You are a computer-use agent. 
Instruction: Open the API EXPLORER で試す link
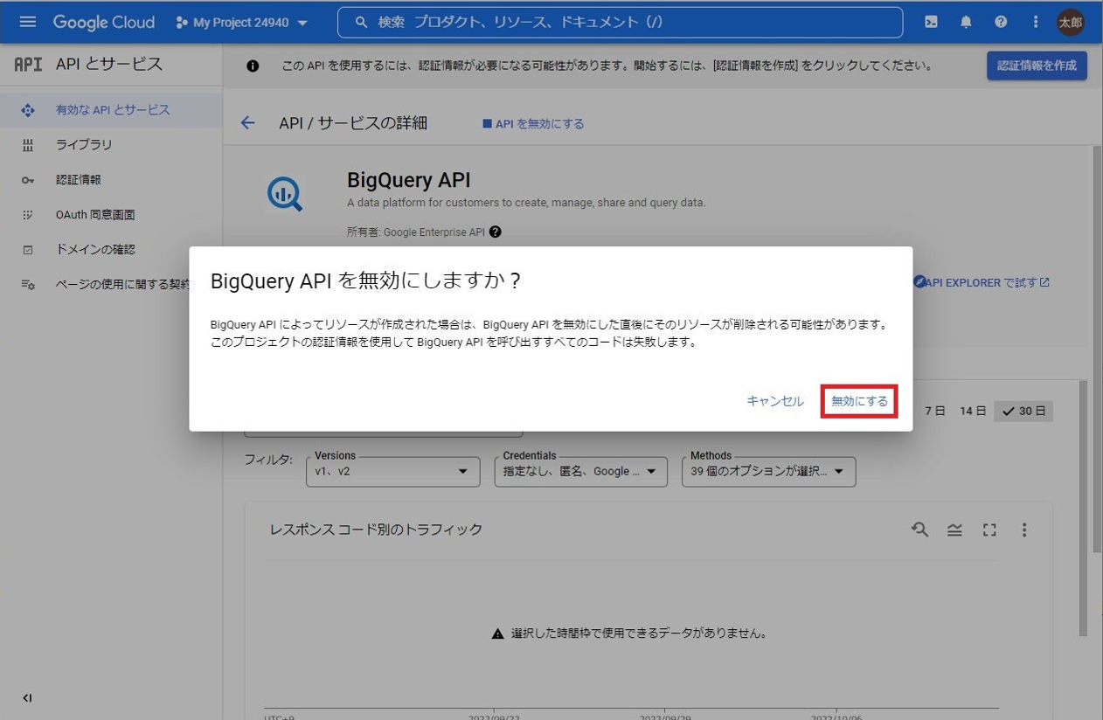(x=982, y=282)
